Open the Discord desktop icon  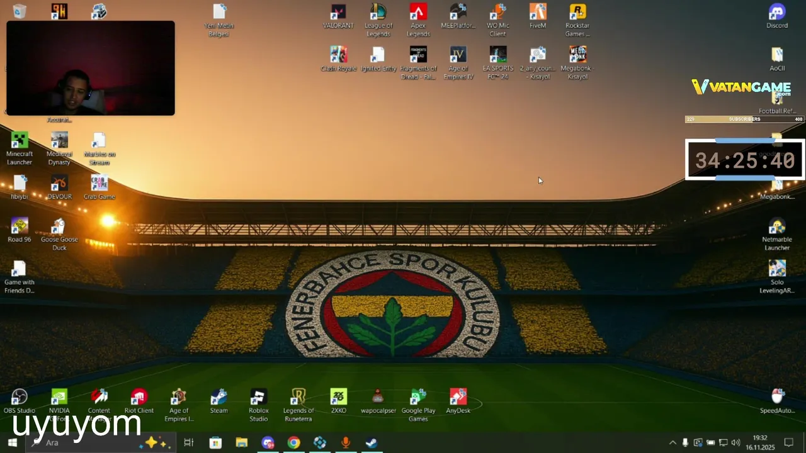(x=777, y=16)
